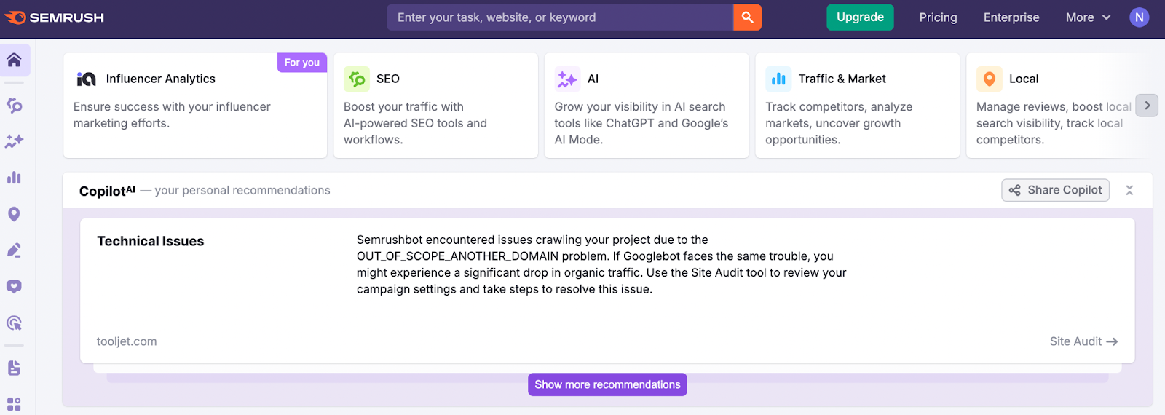The height and width of the screenshot is (415, 1165).
Task: Collapse the Copilot recommendations panel
Action: point(1129,190)
